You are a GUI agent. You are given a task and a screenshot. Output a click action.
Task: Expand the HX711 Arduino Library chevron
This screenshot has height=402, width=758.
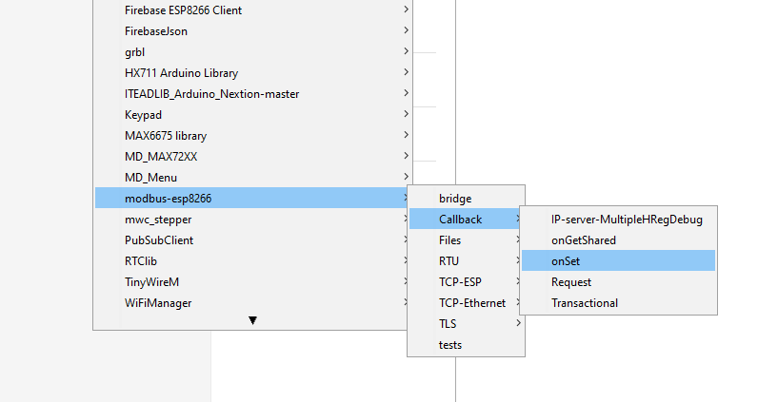coord(406,72)
